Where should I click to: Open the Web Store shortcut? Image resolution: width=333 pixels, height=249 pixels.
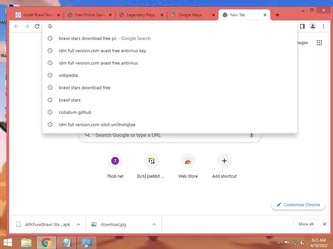coord(188,166)
